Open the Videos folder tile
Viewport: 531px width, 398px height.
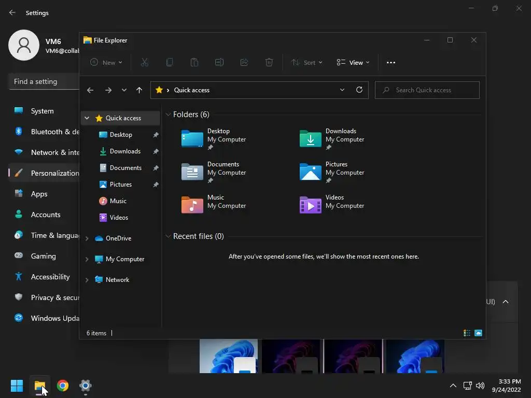pos(332,204)
